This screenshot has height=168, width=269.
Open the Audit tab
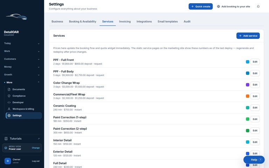[x=187, y=21]
